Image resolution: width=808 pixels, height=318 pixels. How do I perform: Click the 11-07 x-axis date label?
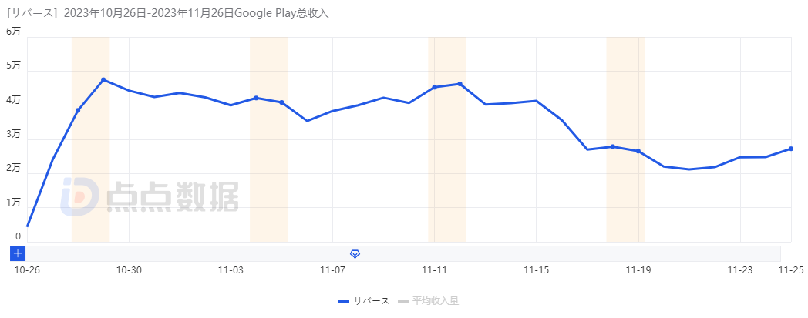(332, 270)
